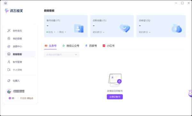Click the 在线 status label
Viewport: 192px width, 116px height.
[x=51, y=32]
